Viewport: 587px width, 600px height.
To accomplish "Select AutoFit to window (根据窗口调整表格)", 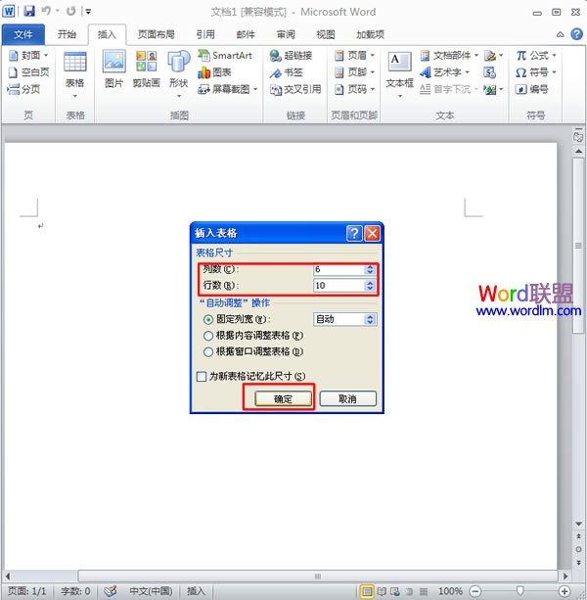I will tap(208, 352).
